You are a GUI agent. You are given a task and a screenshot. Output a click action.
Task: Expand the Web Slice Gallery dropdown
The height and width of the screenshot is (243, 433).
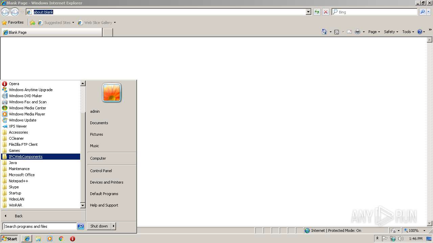115,23
